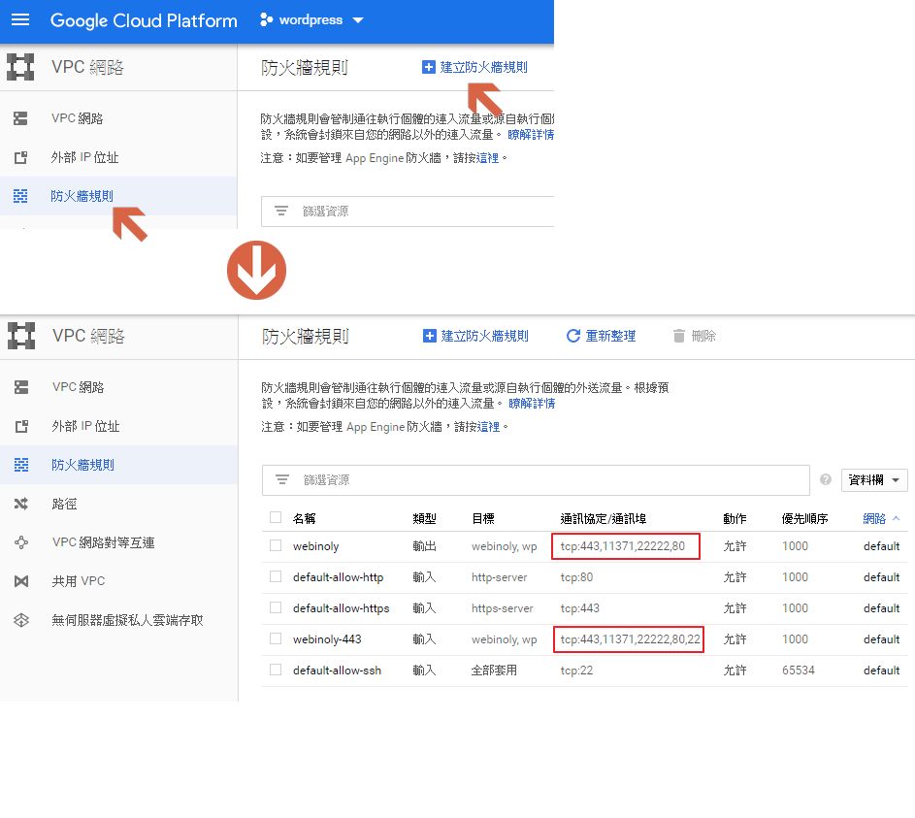Select the default-allow-http row checkbox

click(x=276, y=576)
